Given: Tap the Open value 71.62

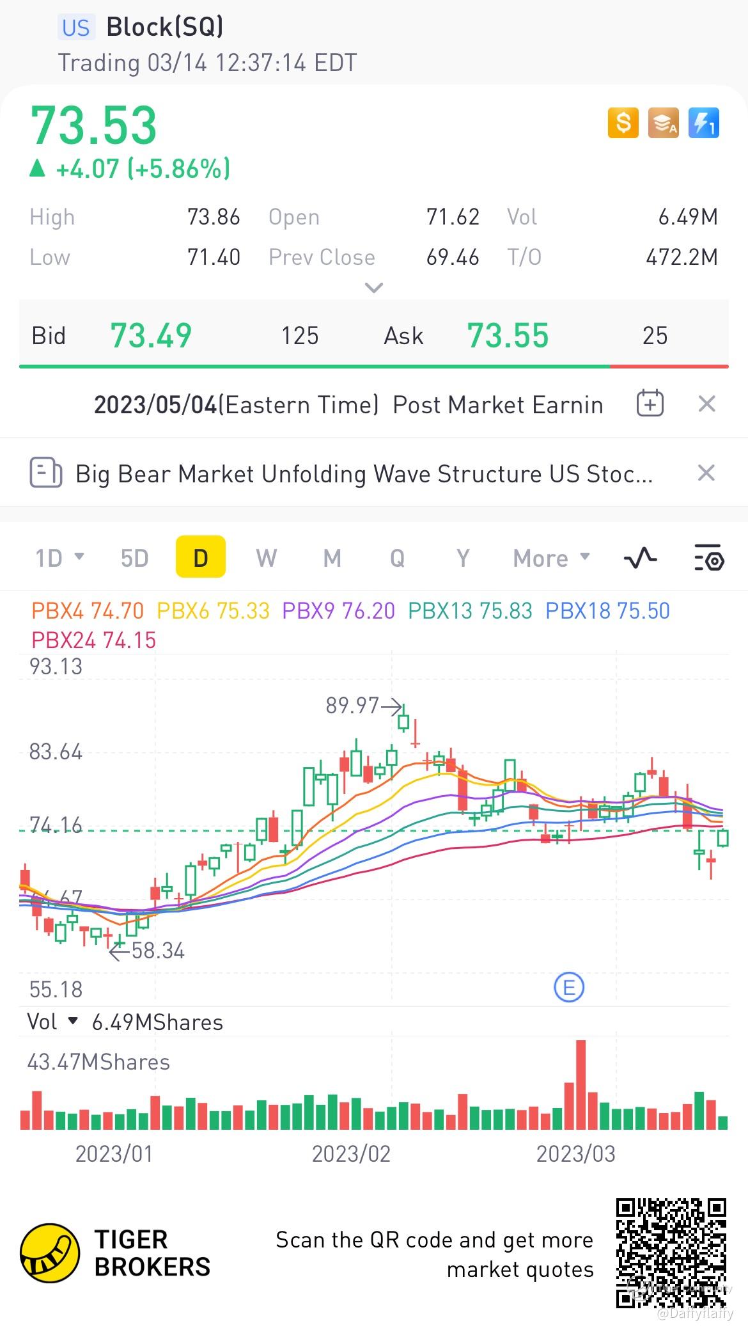Looking at the screenshot, I should pyautogui.click(x=453, y=217).
